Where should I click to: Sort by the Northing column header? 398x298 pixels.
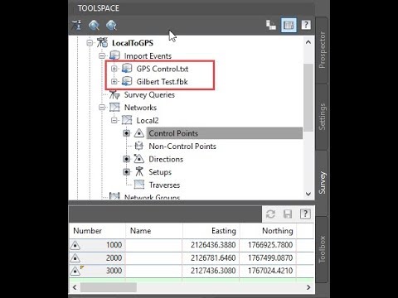click(x=268, y=231)
